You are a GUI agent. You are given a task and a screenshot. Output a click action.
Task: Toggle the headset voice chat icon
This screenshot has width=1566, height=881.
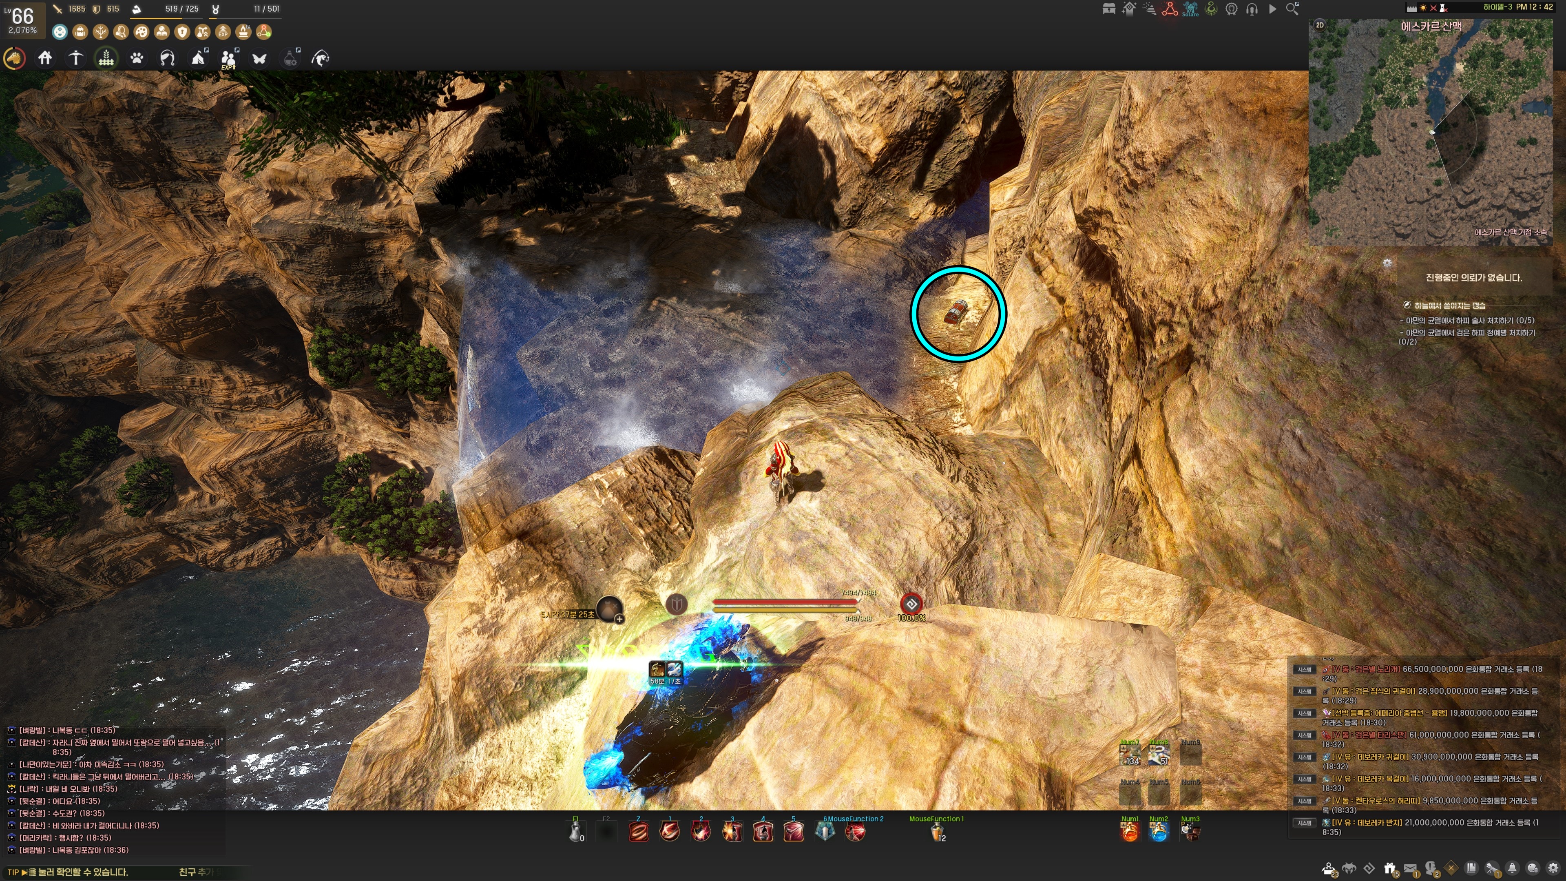[1252, 9]
